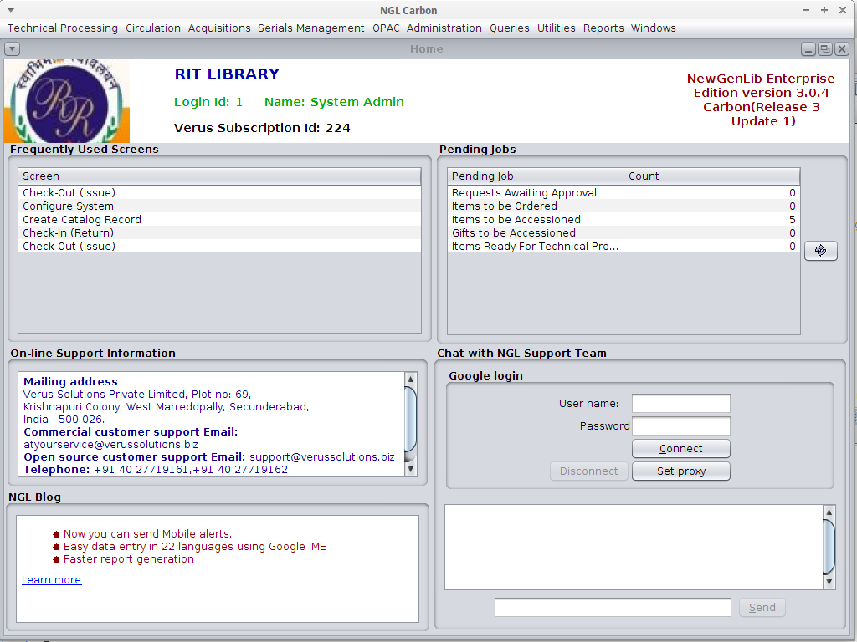Image resolution: width=857 pixels, height=642 pixels.
Task: Open the Serials Management menu
Action: [311, 28]
